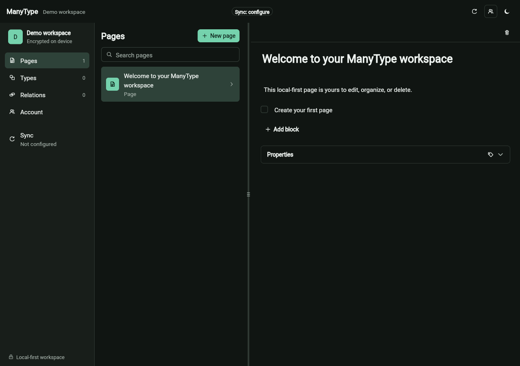
Task: Open the account users icon button
Action: coord(491,11)
